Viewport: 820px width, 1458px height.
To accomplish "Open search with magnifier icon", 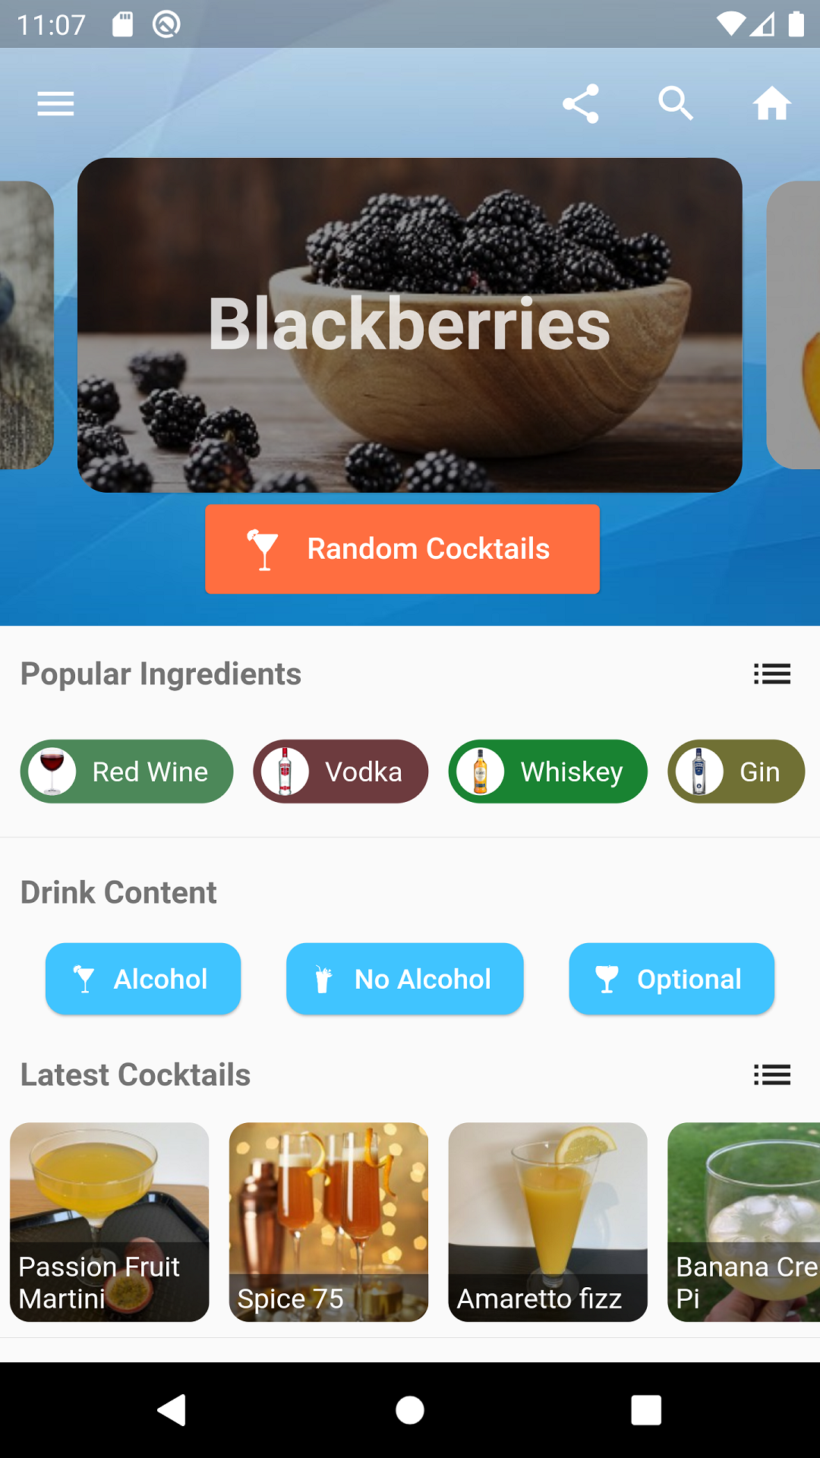I will click(x=676, y=103).
